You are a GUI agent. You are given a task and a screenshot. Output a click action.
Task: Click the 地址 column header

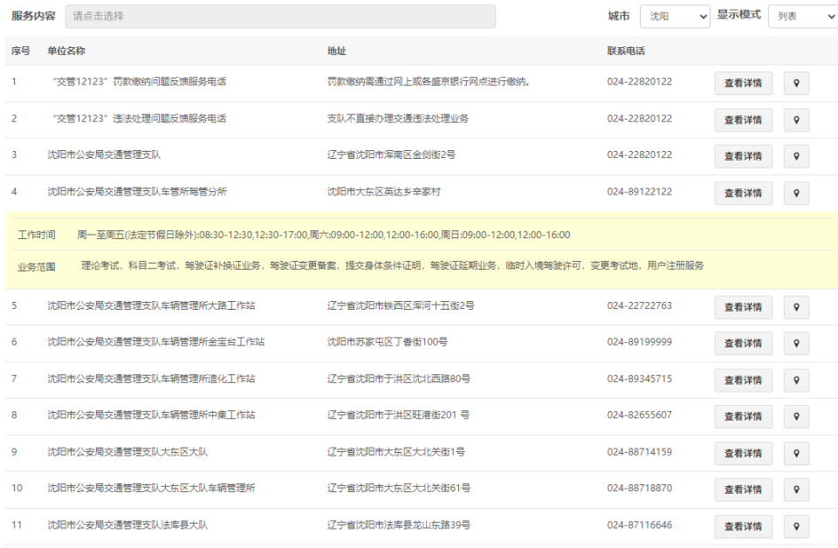[x=337, y=51]
